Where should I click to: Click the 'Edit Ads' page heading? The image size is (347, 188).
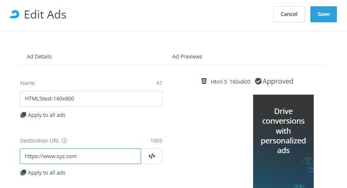(45, 15)
